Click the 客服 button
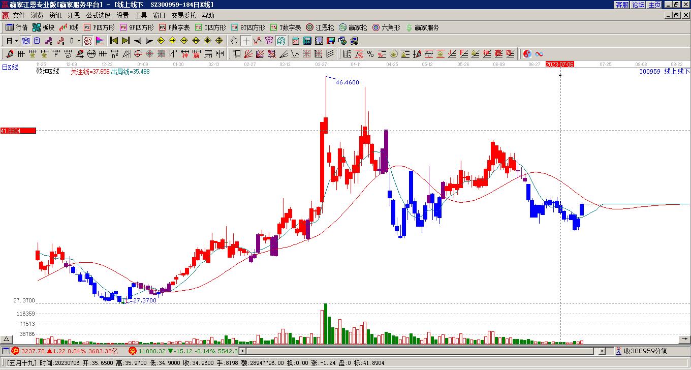Image resolution: width=691 pixels, height=370 pixels. pyautogui.click(x=622, y=5)
